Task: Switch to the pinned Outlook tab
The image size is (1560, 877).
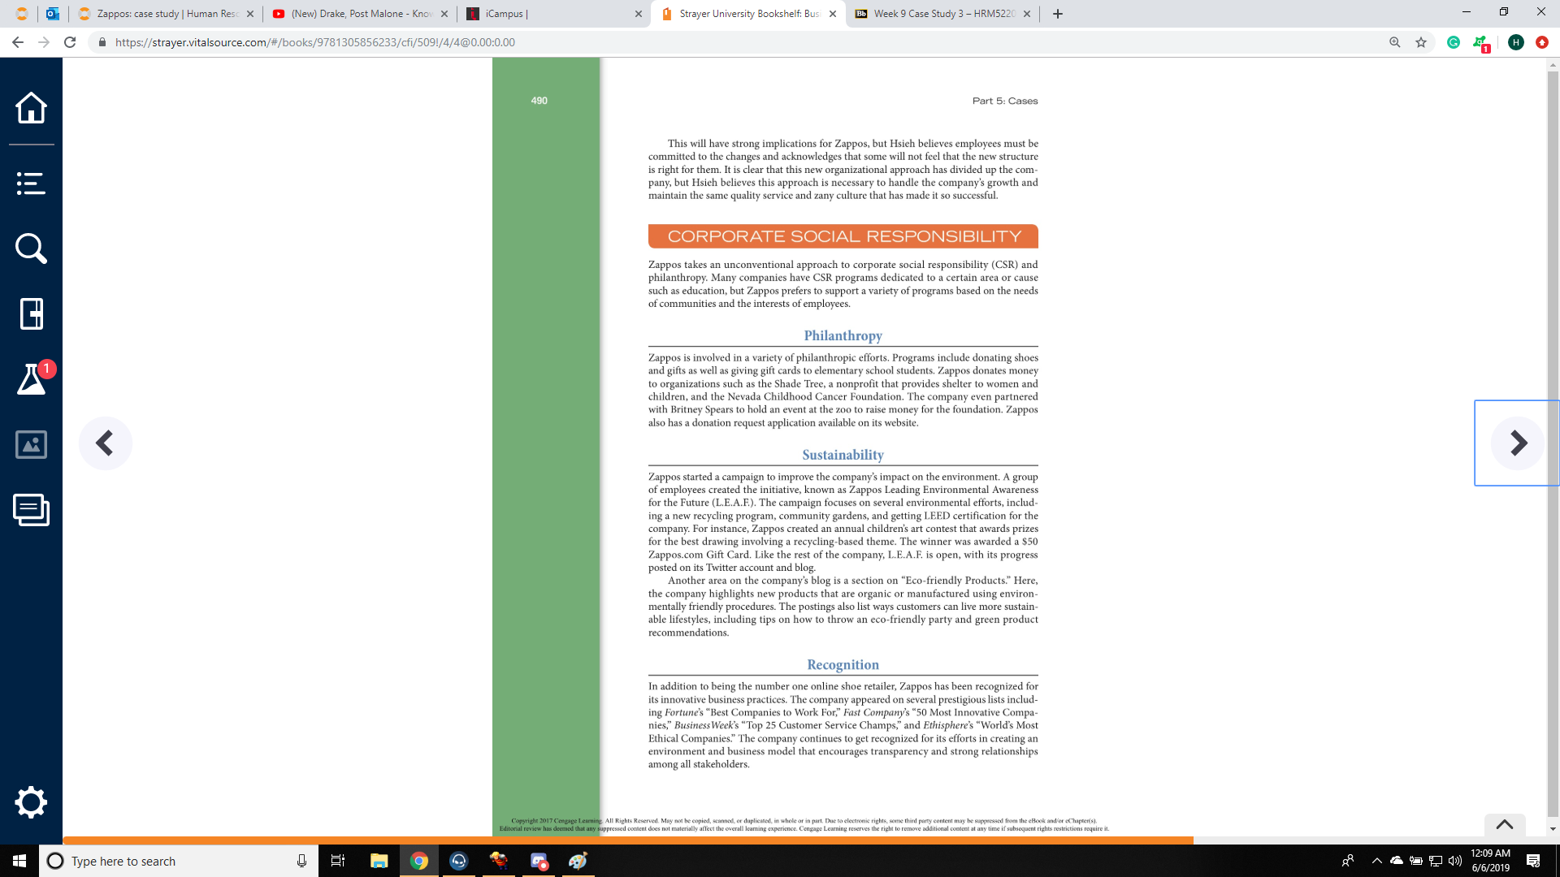Action: coord(53,14)
